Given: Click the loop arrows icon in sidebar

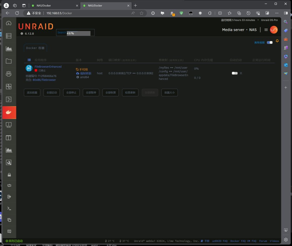Looking at the screenshot, I should [x=9, y=185].
